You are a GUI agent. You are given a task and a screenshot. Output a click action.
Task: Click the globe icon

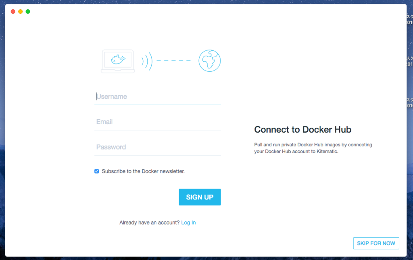[210, 61]
